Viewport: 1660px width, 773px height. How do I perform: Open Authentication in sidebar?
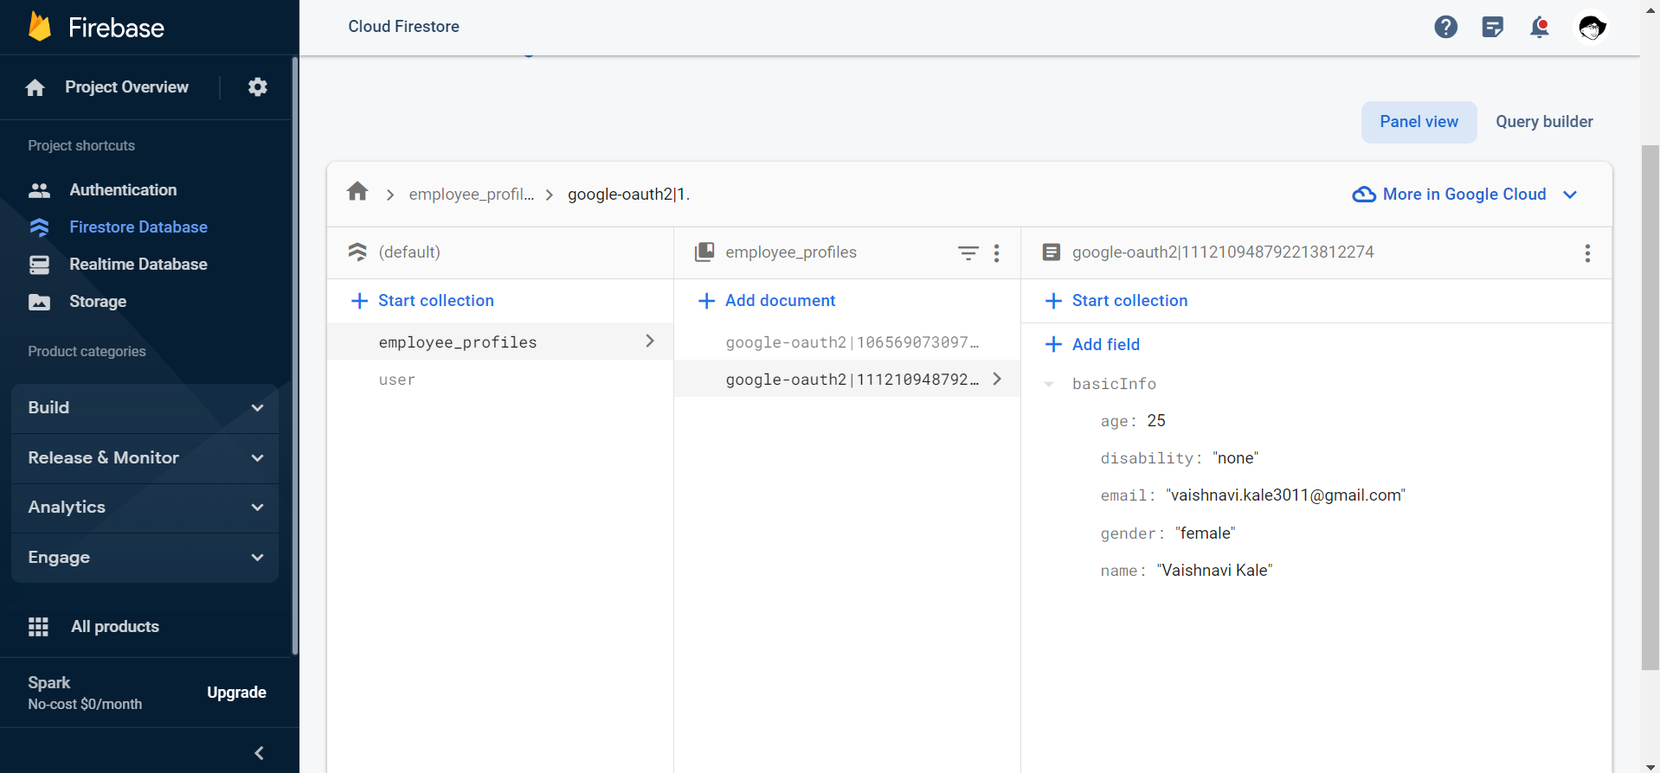[123, 190]
